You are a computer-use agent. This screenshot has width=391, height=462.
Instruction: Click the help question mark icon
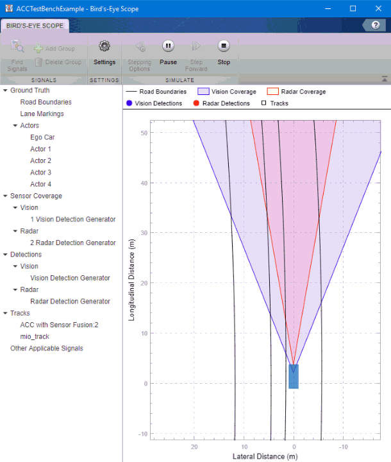(x=376, y=25)
